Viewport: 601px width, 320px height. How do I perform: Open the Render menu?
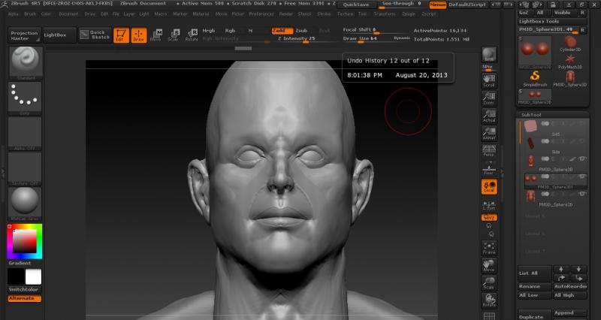286,14
